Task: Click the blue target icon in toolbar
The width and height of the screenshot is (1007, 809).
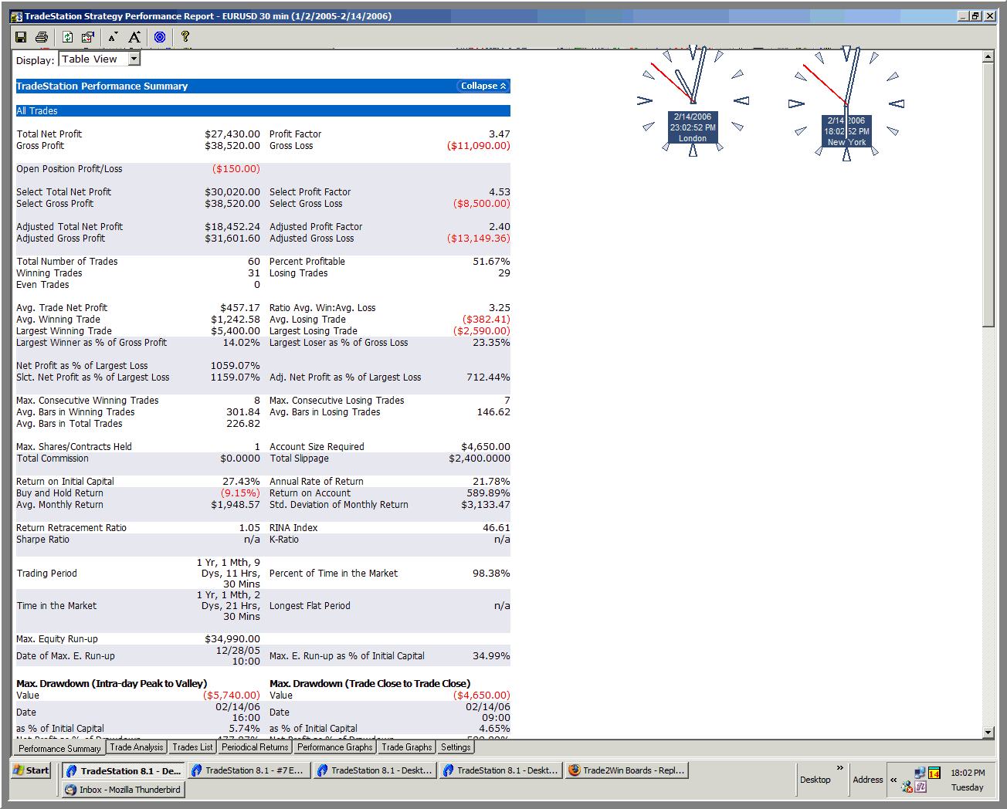Action: 160,37
